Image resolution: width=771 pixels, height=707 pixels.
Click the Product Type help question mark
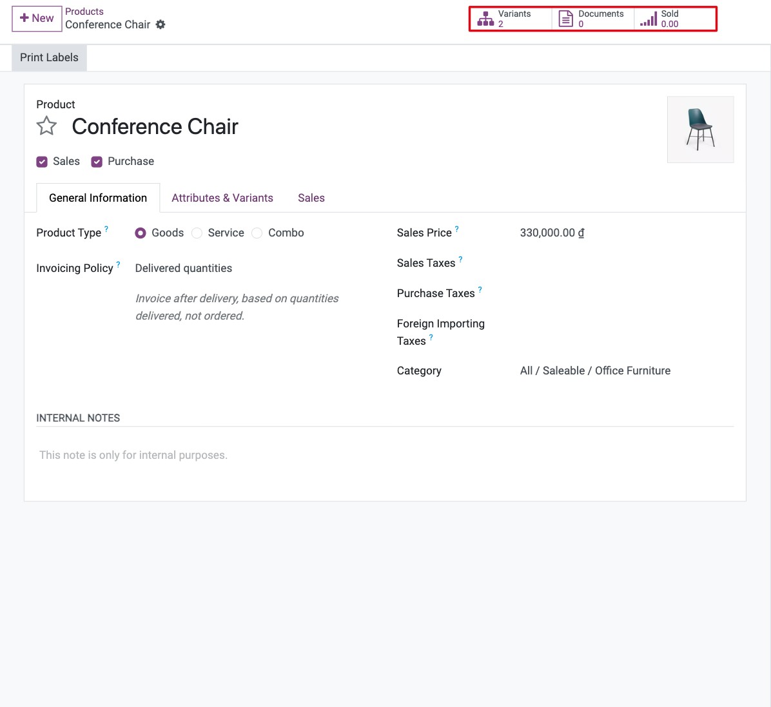(106, 229)
